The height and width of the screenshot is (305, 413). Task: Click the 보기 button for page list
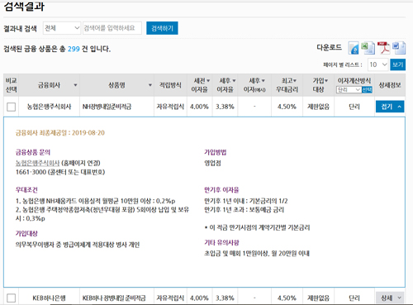click(x=397, y=64)
